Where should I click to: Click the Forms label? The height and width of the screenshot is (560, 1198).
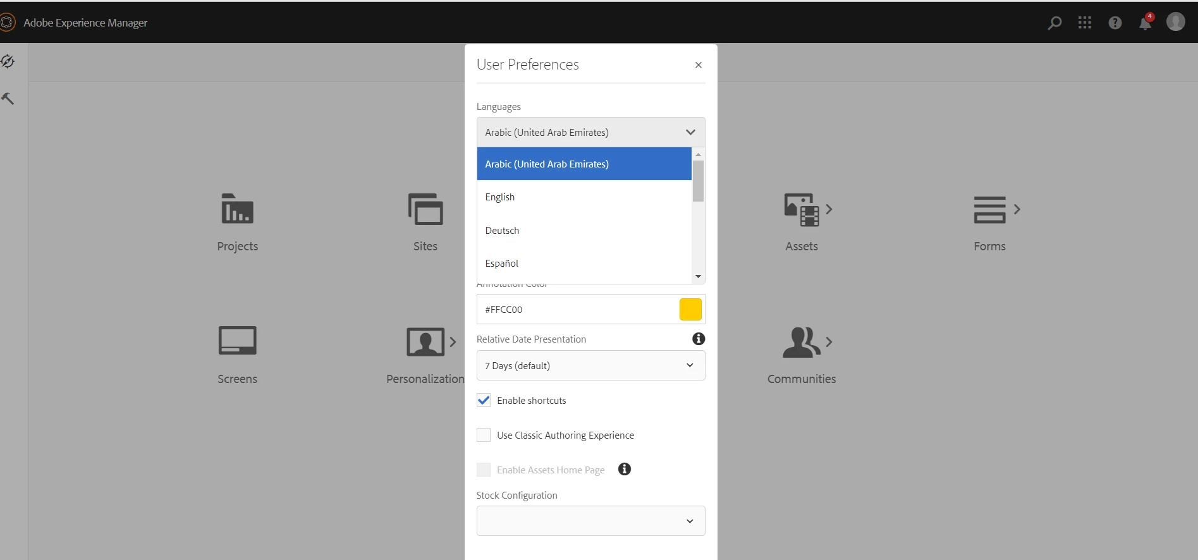990,247
